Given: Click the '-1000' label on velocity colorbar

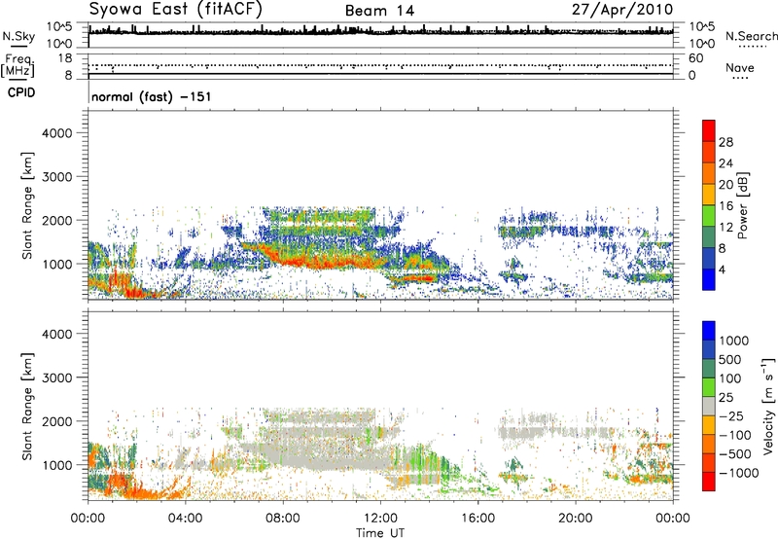Looking at the screenshot, I should pos(738,473).
